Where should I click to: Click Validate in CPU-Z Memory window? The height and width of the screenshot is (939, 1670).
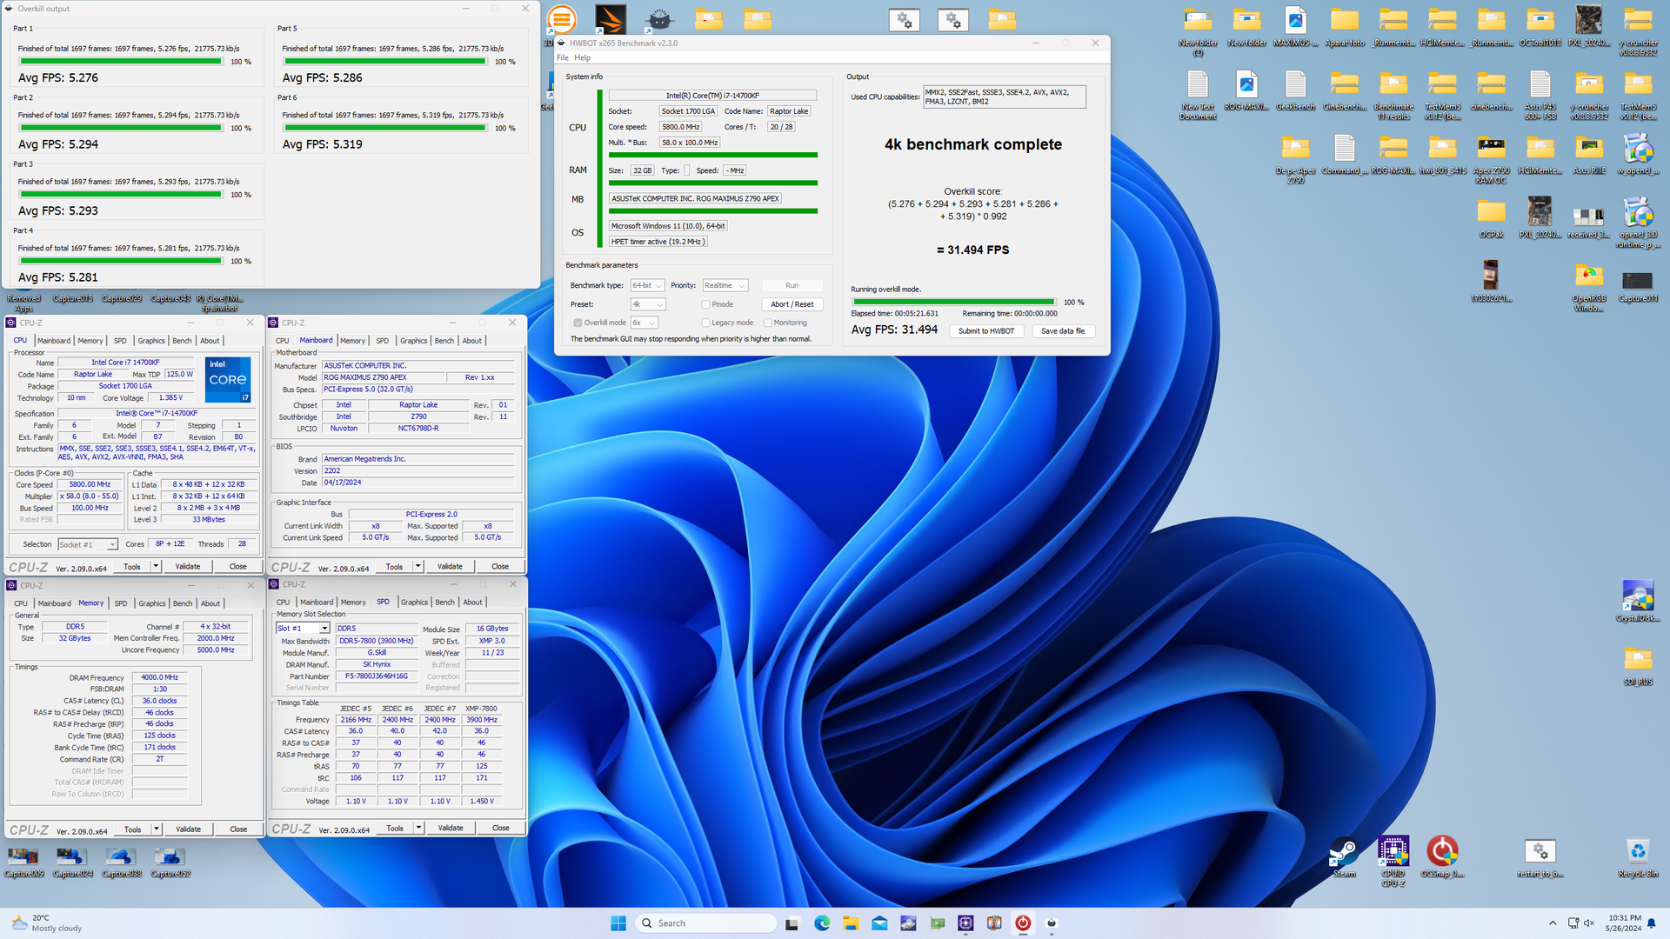coord(188,829)
